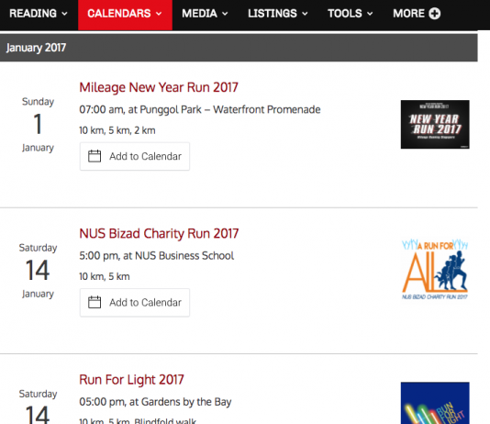Expand the TOOLS dropdown arrow
The height and width of the screenshot is (424, 490).
(370, 14)
